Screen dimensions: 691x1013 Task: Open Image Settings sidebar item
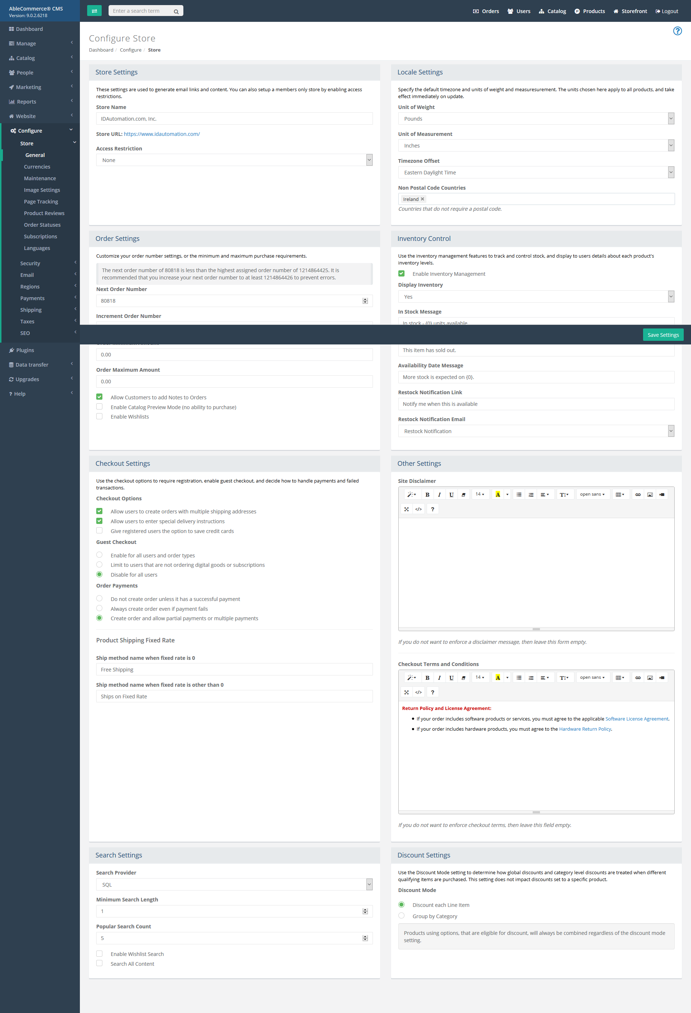pos(42,190)
